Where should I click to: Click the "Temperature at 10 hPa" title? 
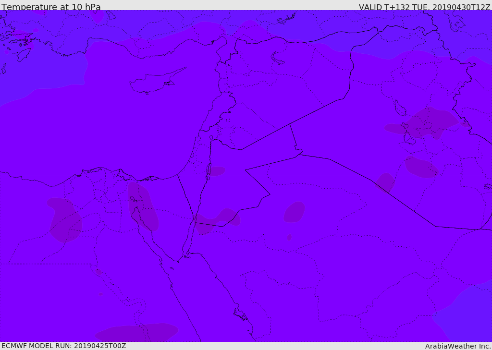[x=51, y=7]
